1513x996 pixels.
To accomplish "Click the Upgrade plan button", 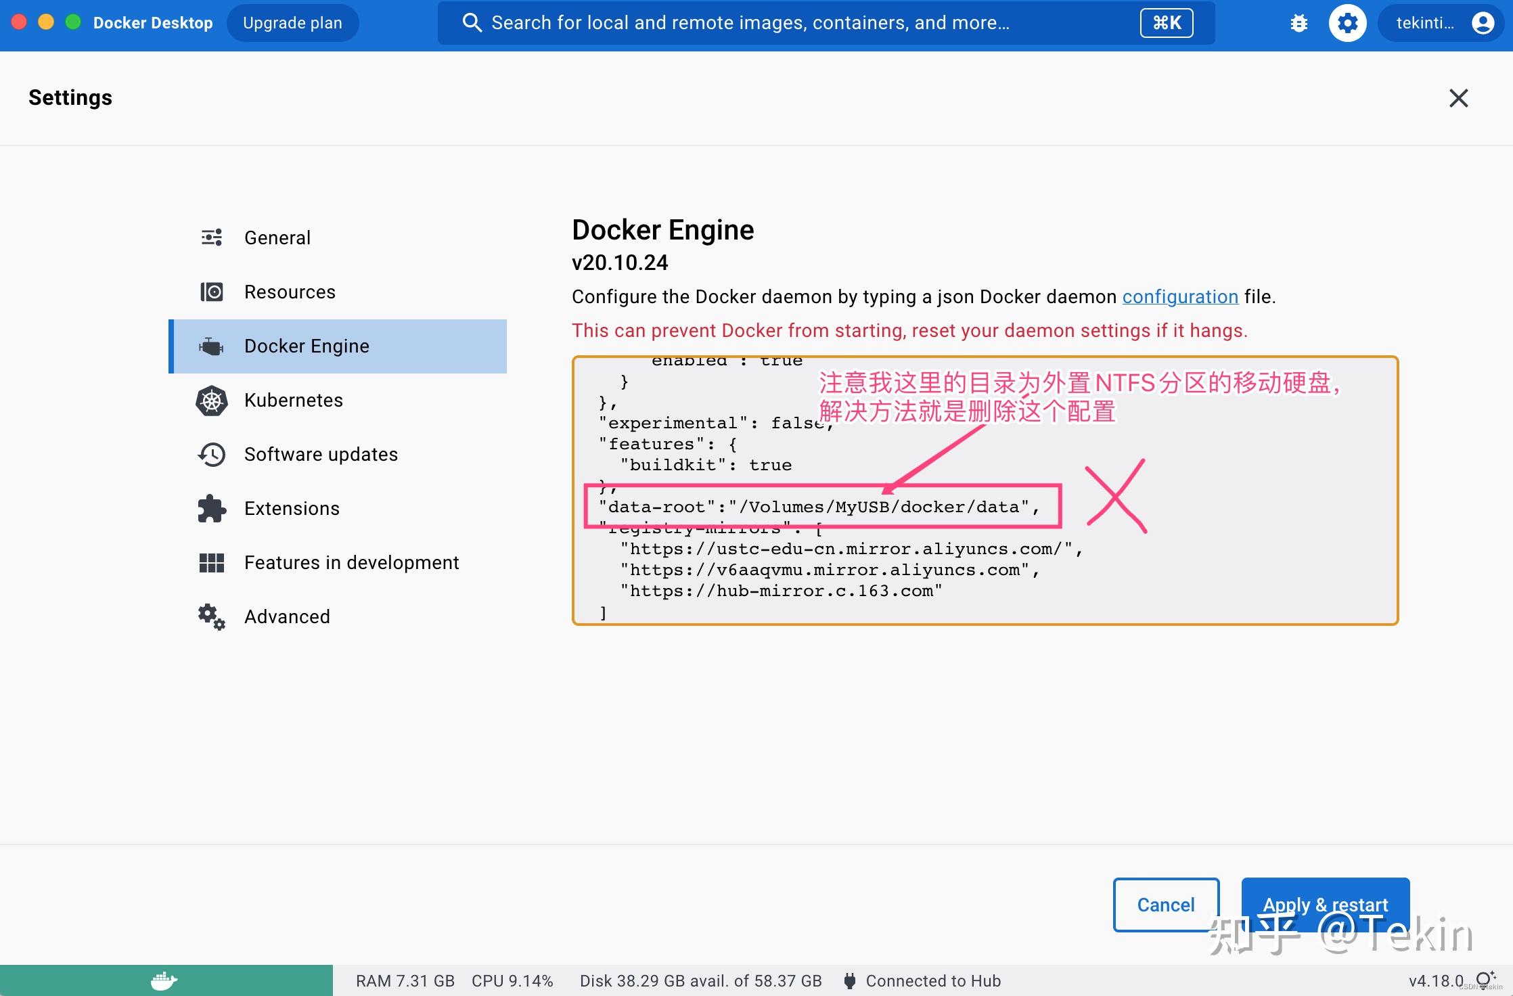I will pos(292,22).
